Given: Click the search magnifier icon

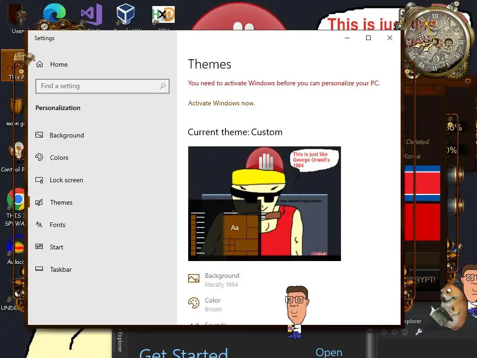Looking at the screenshot, I should (x=163, y=86).
